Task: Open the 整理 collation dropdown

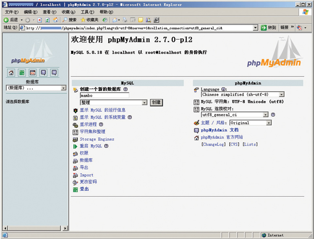Action: click(x=113, y=103)
